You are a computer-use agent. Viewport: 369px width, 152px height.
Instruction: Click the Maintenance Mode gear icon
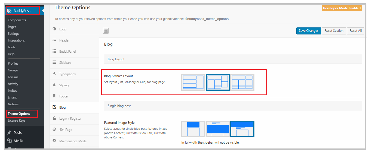coord(54,141)
